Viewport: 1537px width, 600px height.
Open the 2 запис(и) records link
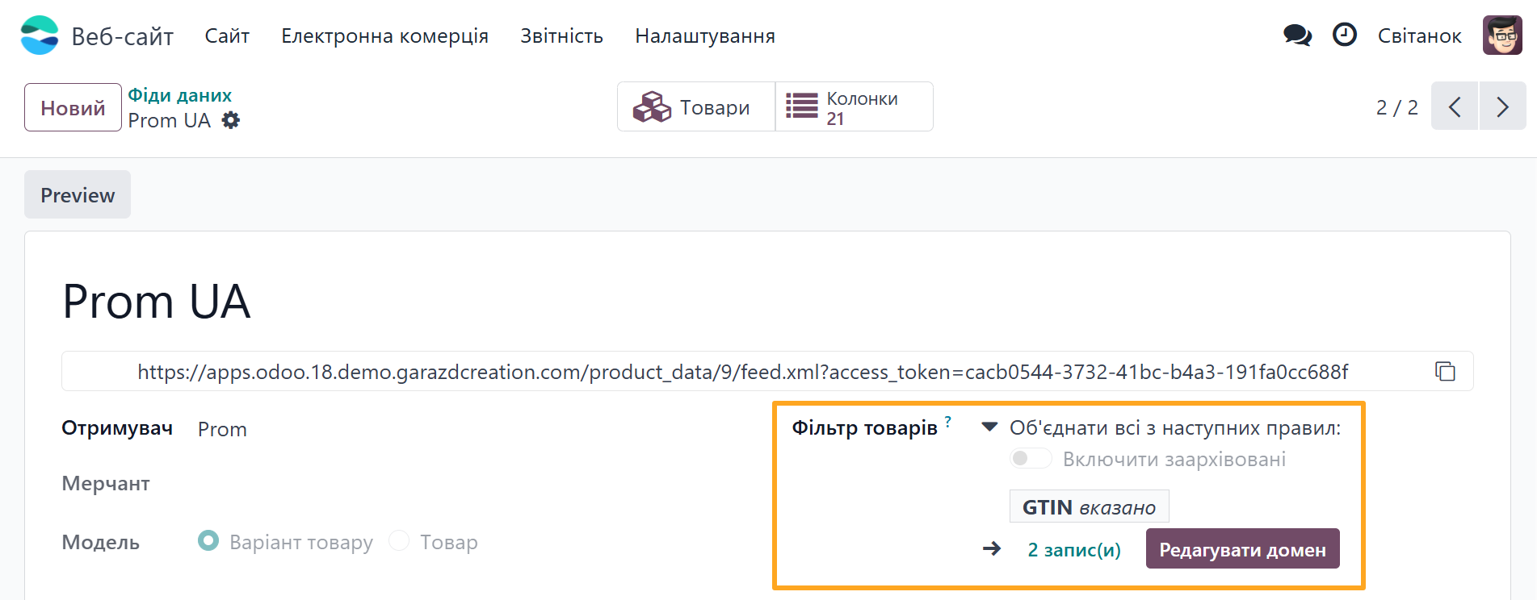(1074, 550)
